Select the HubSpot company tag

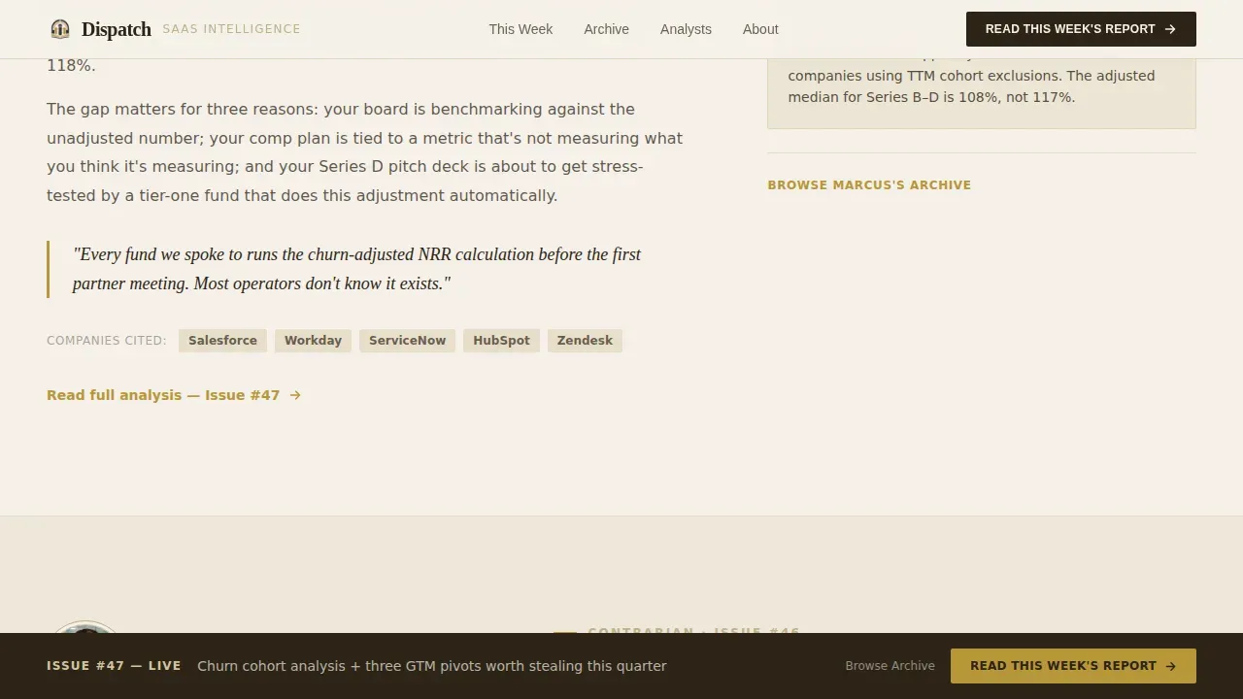coord(501,341)
